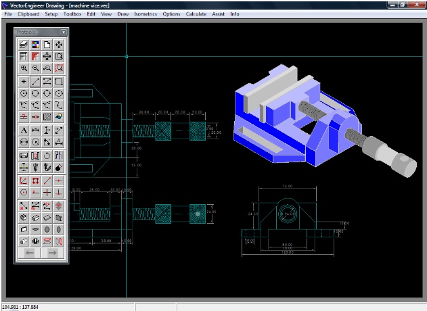Select the text 'A' tool
This screenshot has height=311, width=427.
point(24,130)
